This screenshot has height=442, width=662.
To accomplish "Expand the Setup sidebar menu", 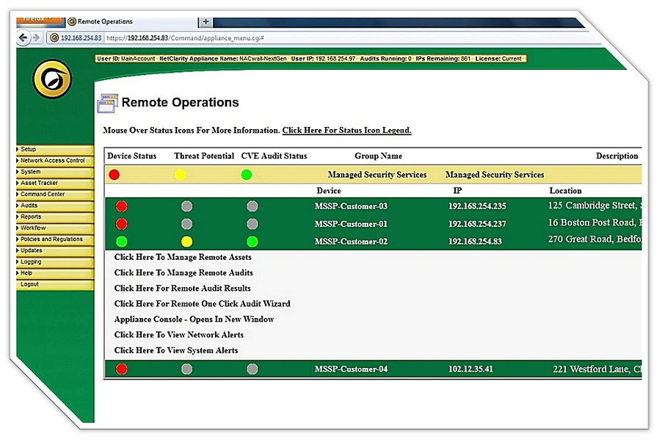I will click(54, 150).
